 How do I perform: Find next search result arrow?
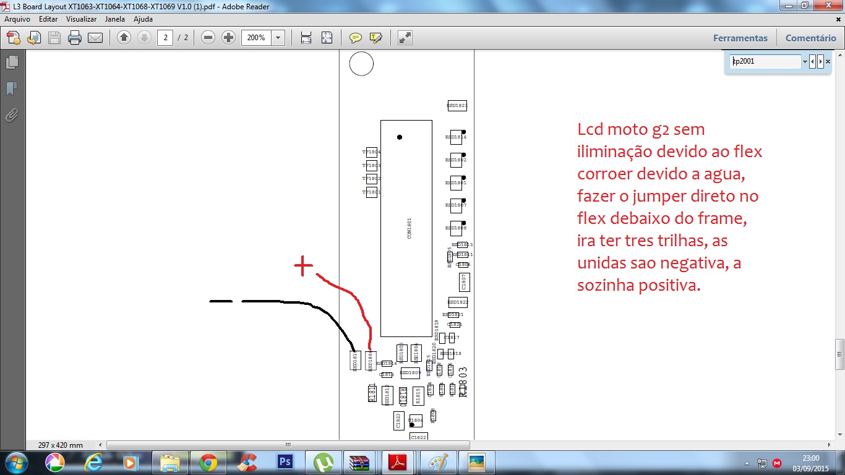click(821, 62)
